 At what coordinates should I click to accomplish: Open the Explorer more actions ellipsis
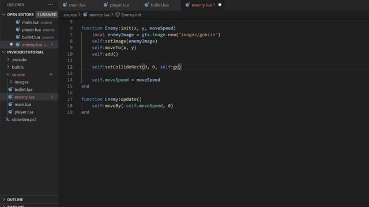50,5
